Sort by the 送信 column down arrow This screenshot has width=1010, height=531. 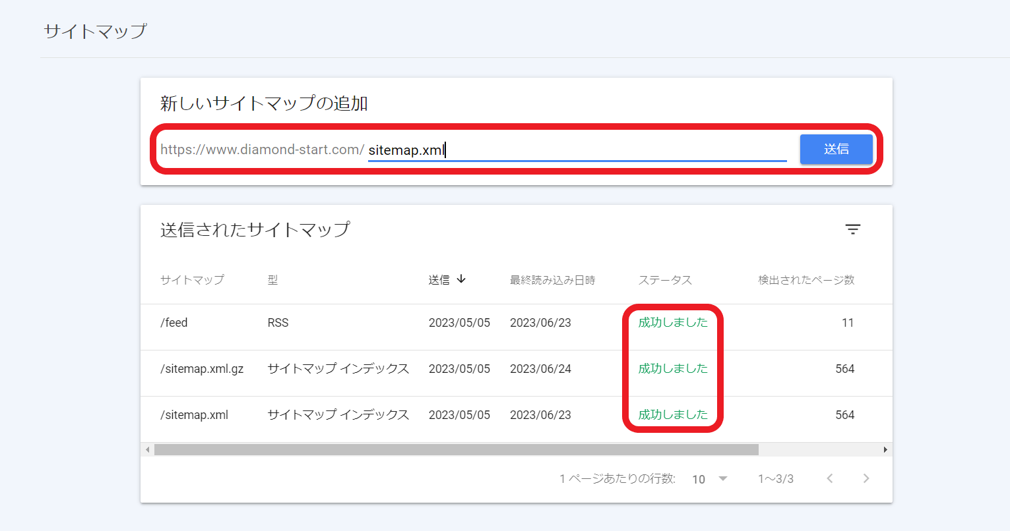[x=461, y=279]
